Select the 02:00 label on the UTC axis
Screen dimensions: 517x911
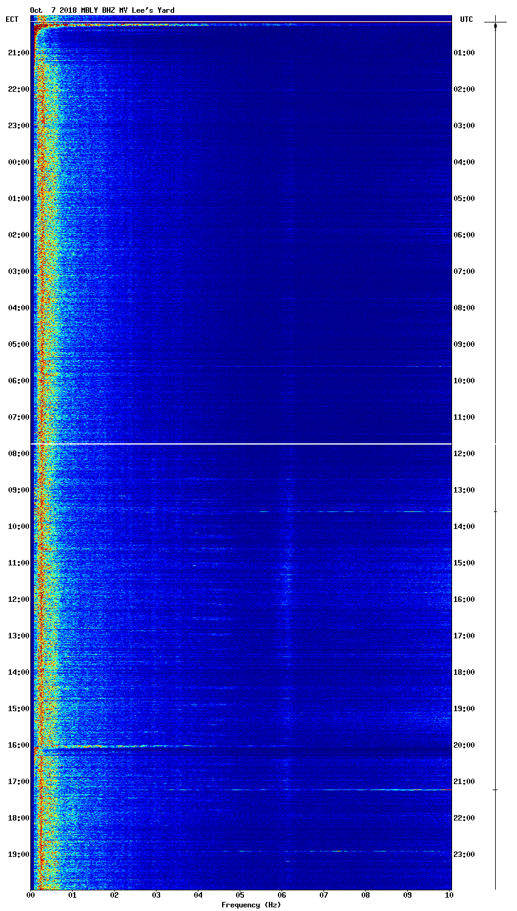pos(464,89)
